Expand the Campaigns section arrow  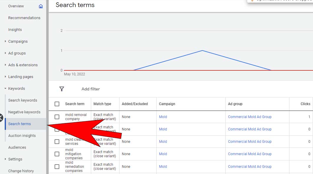[5, 42]
